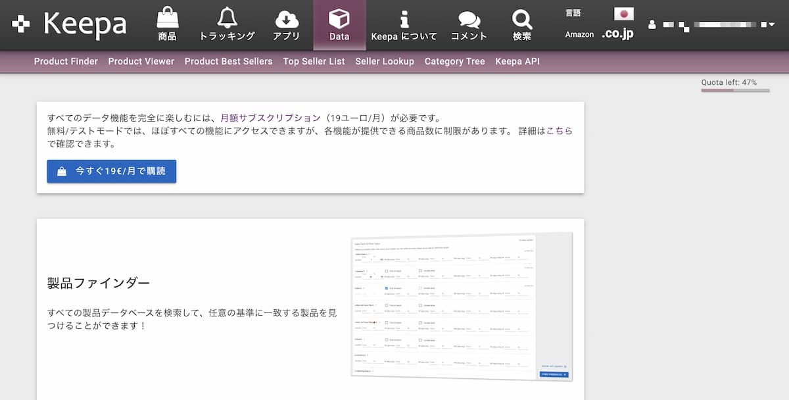This screenshot has width=789, height=400.
Task: Go to the Seller Lookup tab
Action: click(385, 61)
